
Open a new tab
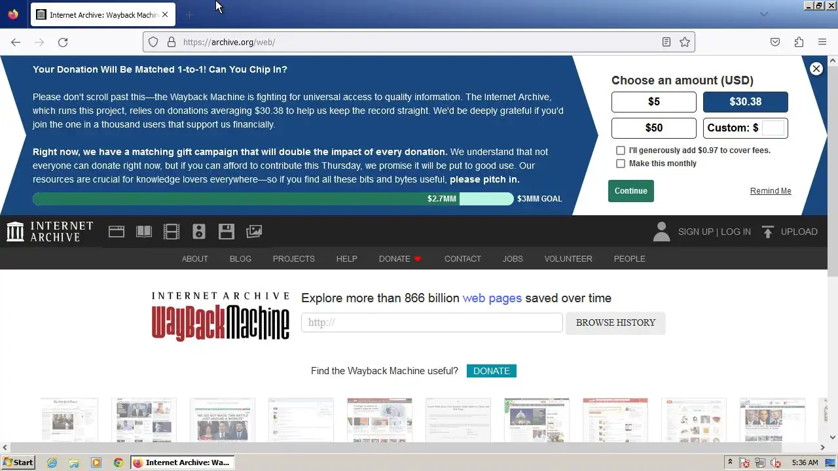pos(189,14)
